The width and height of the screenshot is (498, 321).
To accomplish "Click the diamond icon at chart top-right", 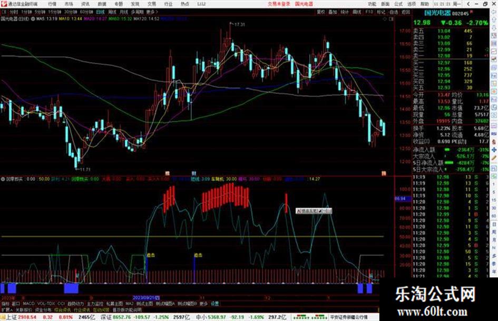I will [385, 19].
